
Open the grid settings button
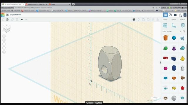click(155, 98)
